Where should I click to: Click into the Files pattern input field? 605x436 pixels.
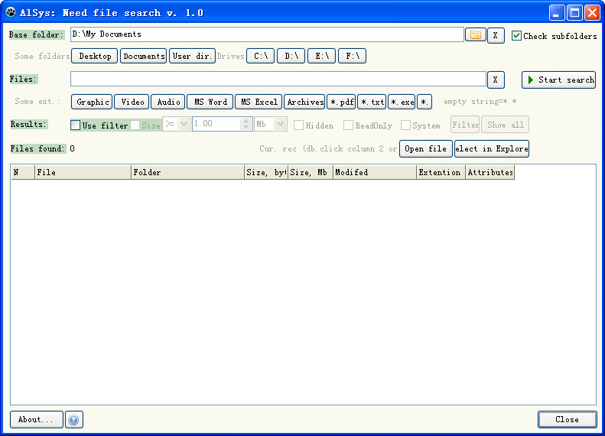point(278,80)
